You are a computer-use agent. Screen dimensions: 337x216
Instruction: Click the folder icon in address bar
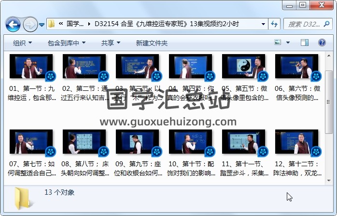pos(51,24)
